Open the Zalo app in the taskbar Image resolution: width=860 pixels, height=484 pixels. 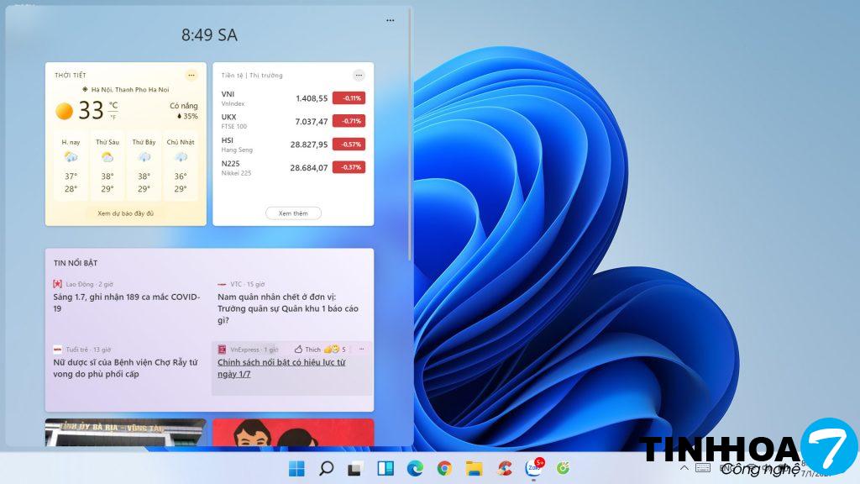532,468
